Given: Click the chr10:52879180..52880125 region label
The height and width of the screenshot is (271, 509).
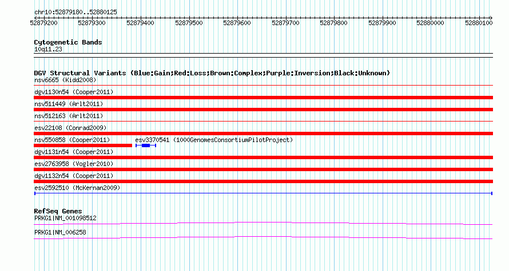Looking at the screenshot, I should [x=75, y=13].
